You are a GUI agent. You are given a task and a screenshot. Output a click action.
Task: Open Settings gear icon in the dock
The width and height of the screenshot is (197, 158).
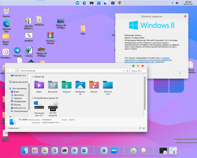74,151
